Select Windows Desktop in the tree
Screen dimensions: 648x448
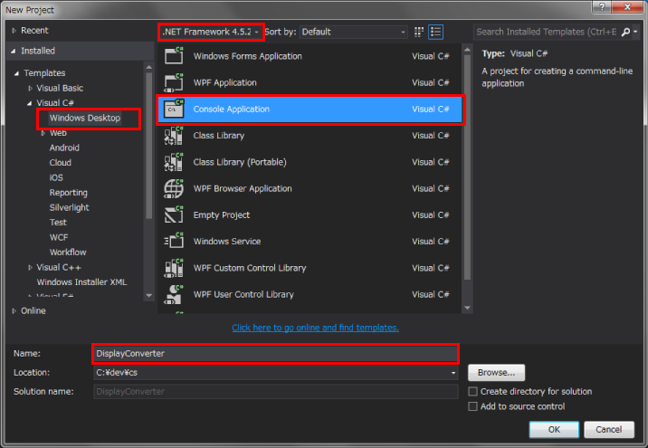coord(85,119)
